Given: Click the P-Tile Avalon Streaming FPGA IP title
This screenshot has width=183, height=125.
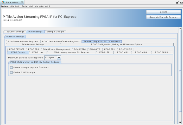Looking at the screenshot, I should [x=40, y=17].
